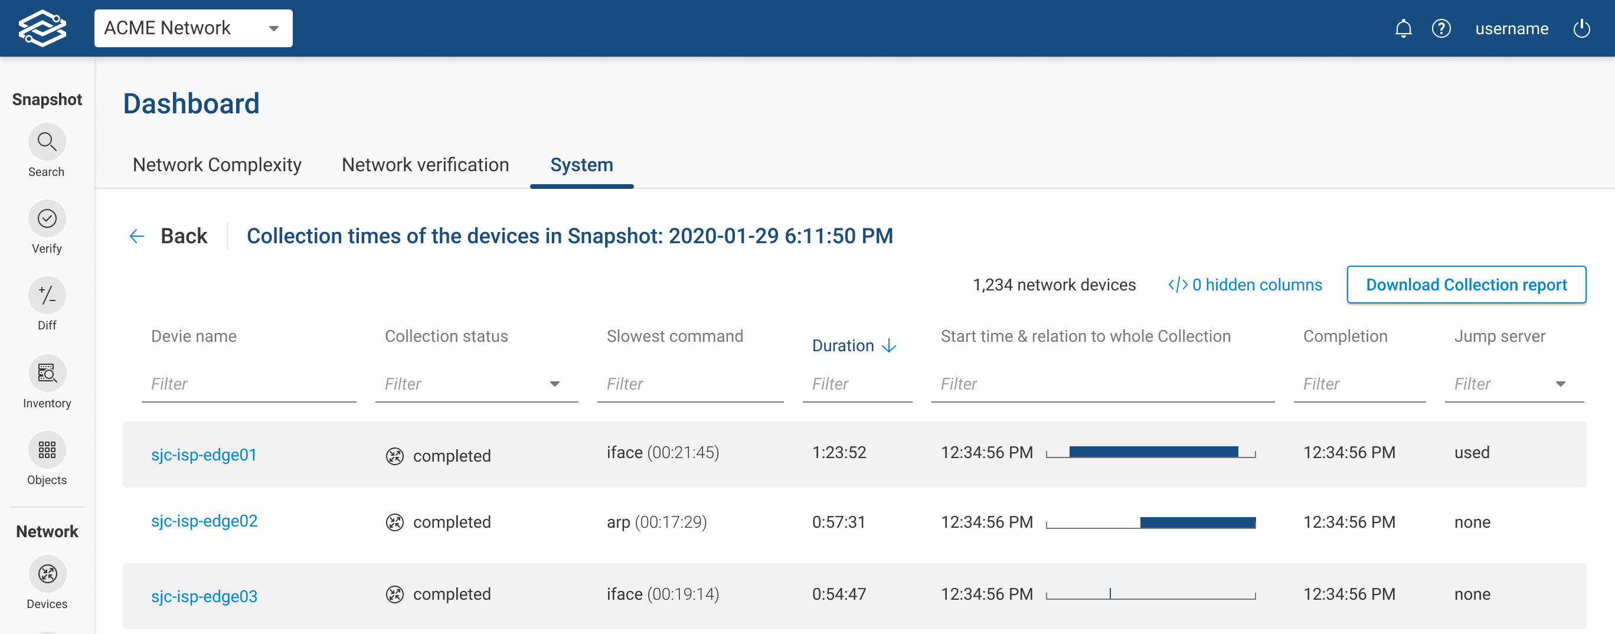Click the Devie name filter field
1615x634 pixels.
click(x=249, y=384)
